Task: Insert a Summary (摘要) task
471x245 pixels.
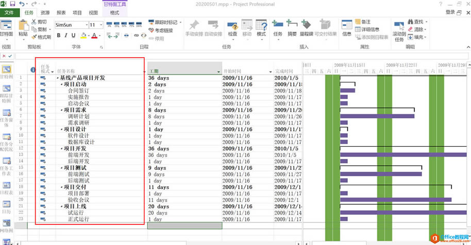Action: (x=292, y=28)
